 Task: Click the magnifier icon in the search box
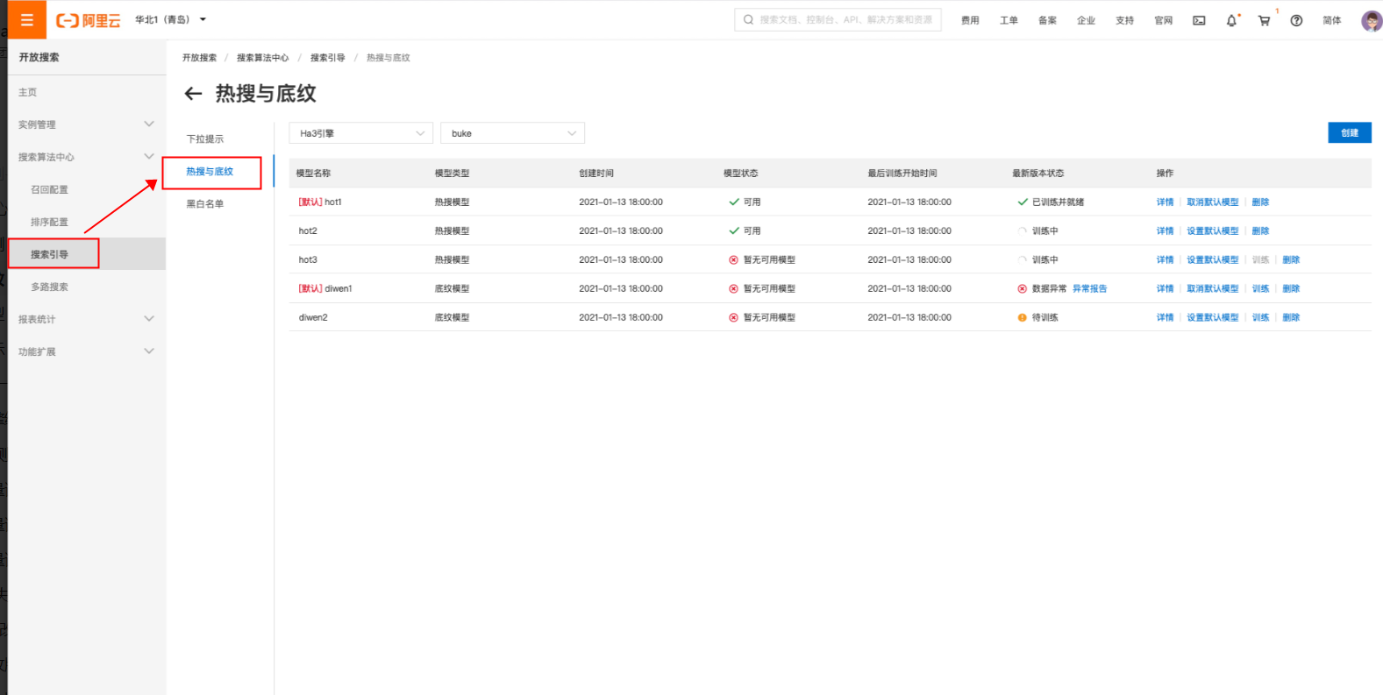748,19
